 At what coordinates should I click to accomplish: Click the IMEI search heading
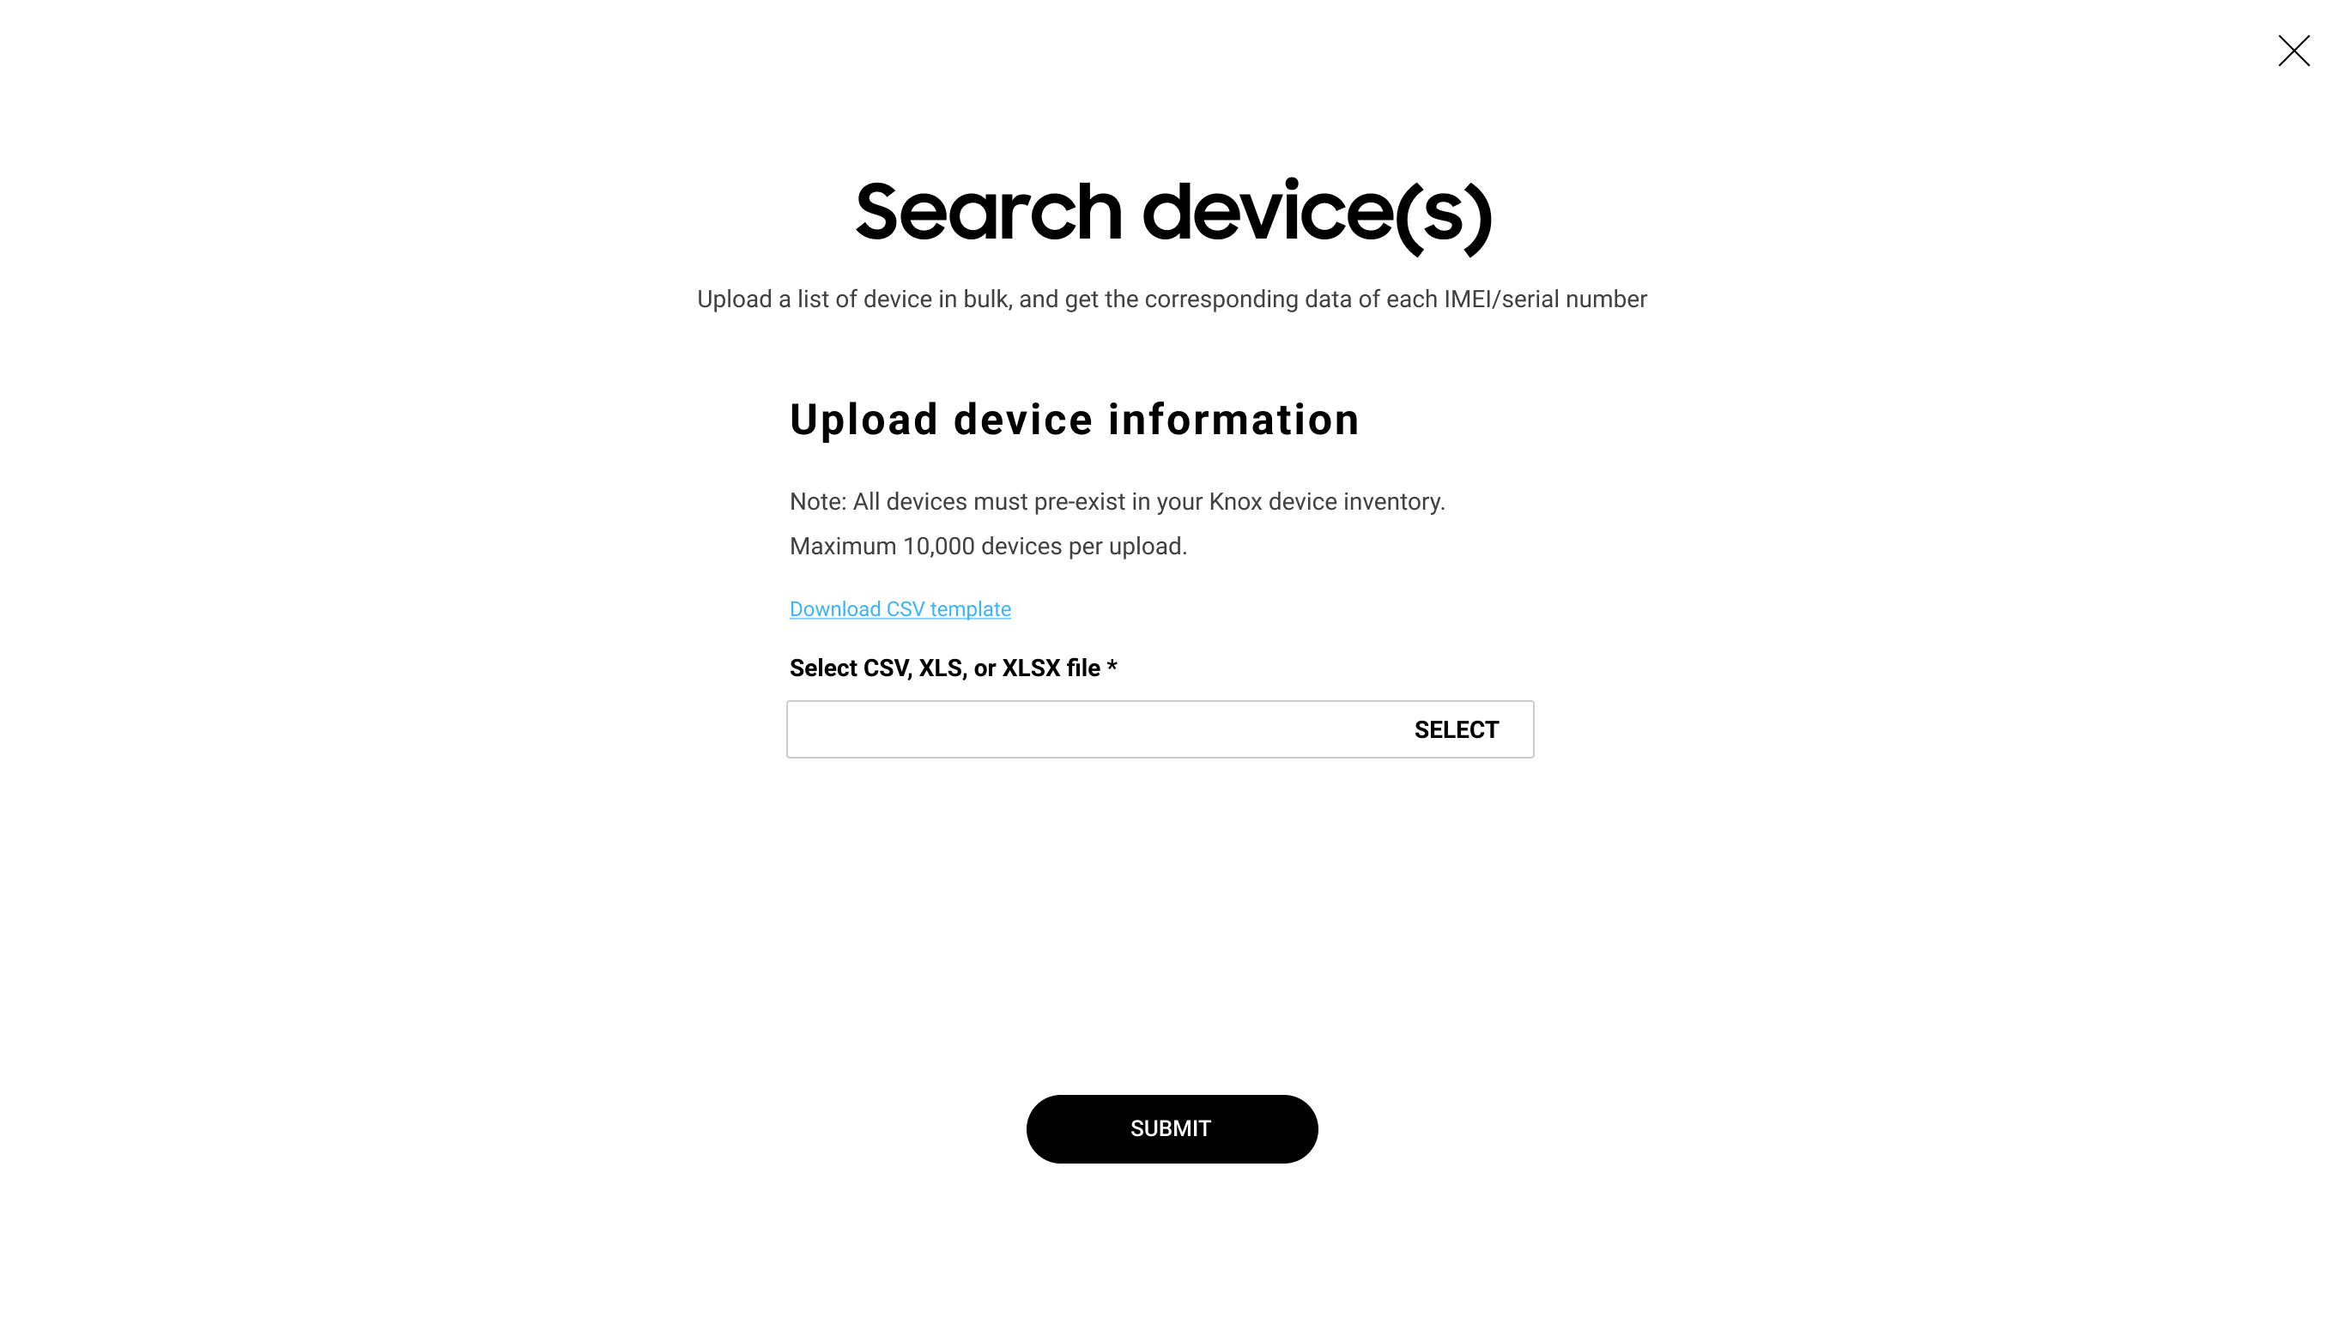[1172, 213]
